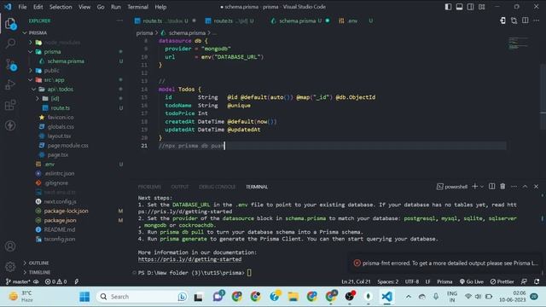The image size is (546, 307).
Task: Collapse the prisma folder in explorer
Action: (31, 51)
